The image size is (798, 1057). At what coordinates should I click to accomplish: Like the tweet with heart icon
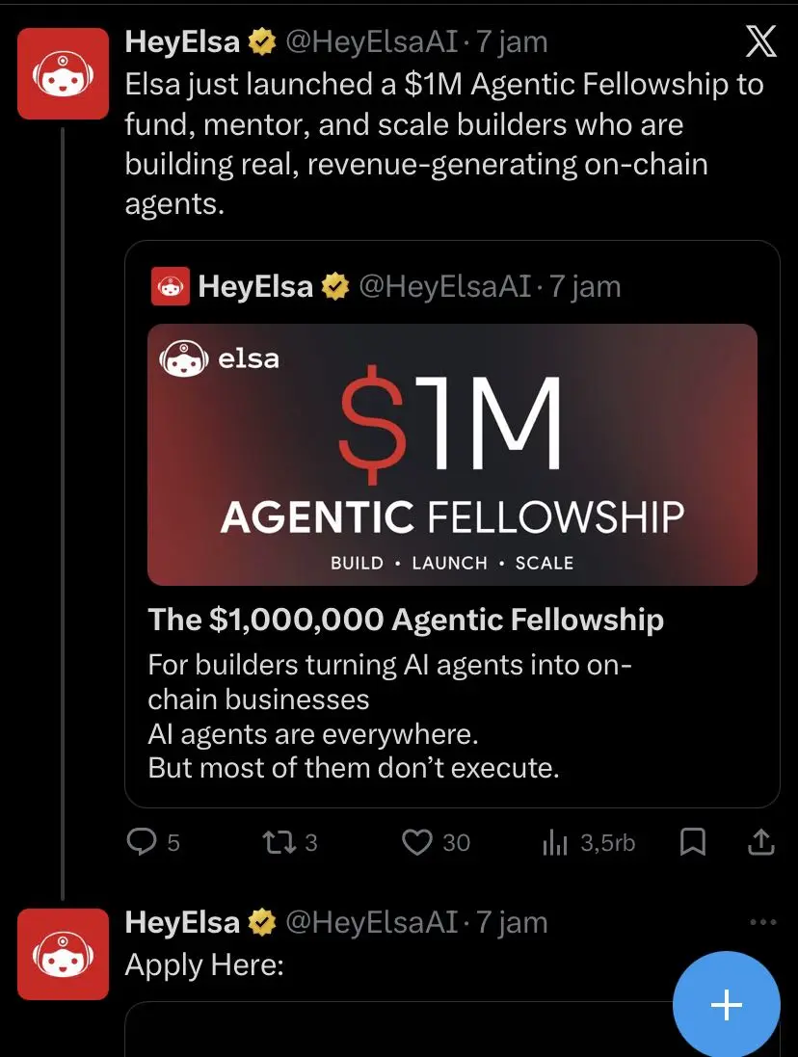(416, 843)
